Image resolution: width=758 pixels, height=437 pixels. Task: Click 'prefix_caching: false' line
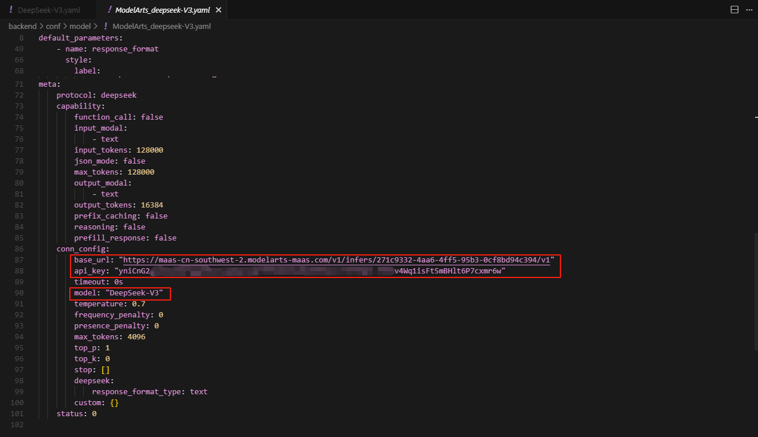coord(121,216)
